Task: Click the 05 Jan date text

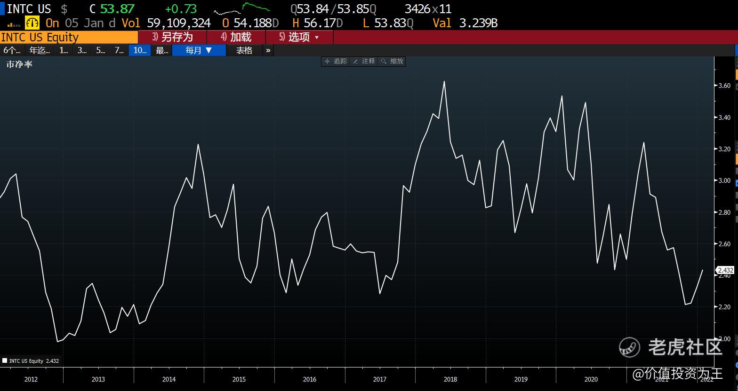Action: tap(84, 23)
